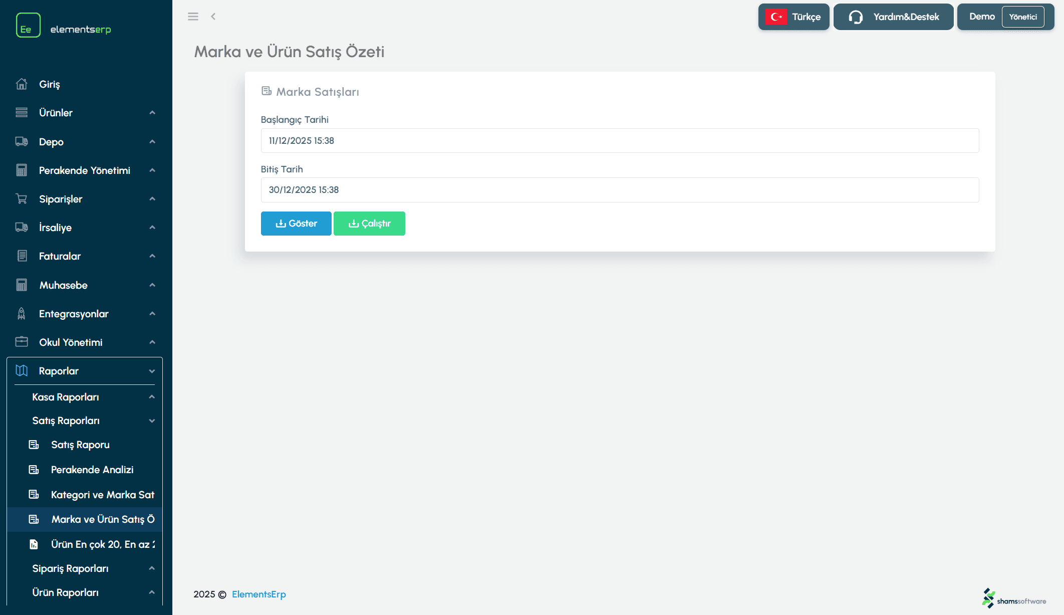Click the back arrow icon

[213, 17]
